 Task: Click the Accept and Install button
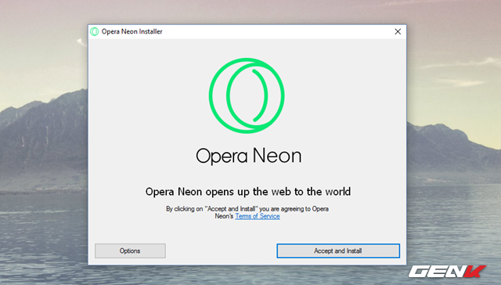tap(338, 251)
